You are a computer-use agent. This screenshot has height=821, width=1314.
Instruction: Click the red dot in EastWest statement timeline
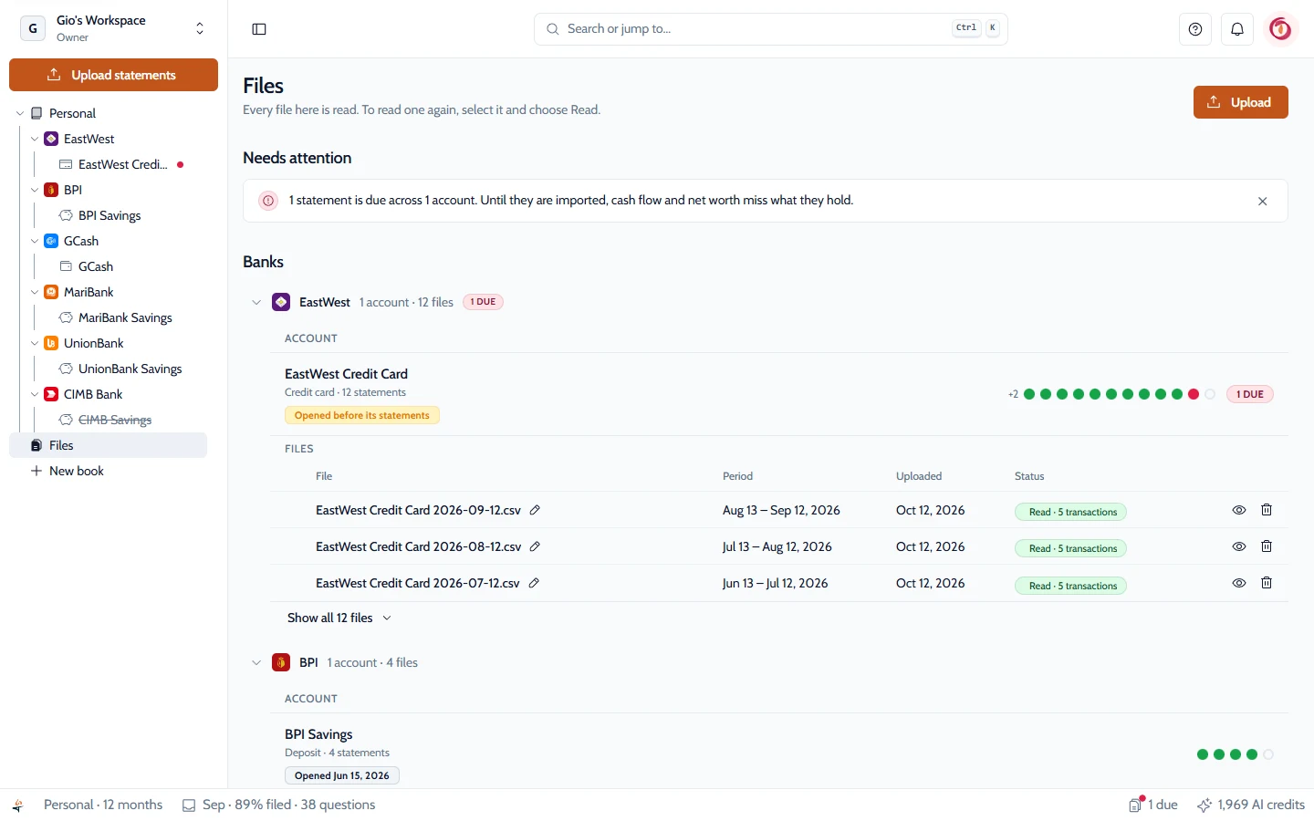coord(1194,394)
